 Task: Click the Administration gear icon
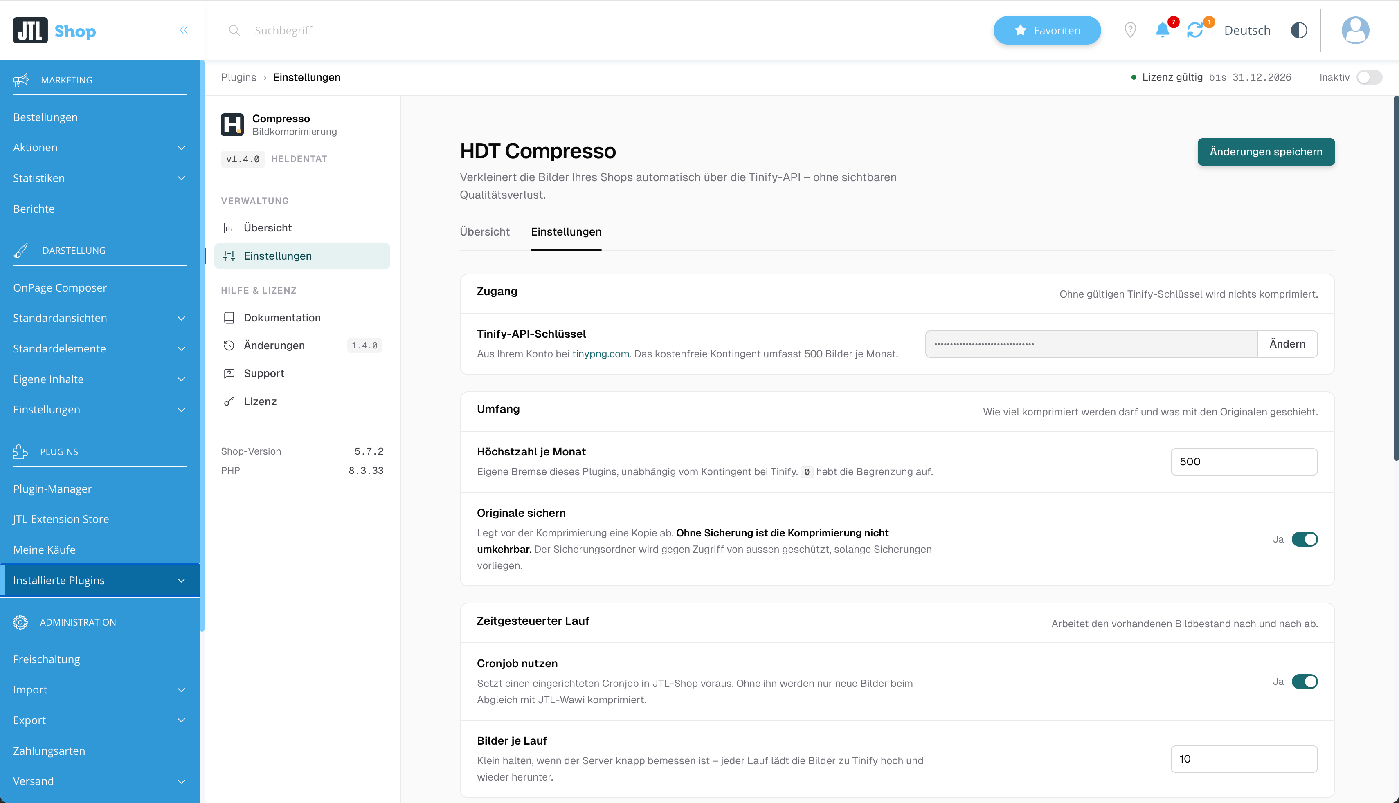(20, 622)
